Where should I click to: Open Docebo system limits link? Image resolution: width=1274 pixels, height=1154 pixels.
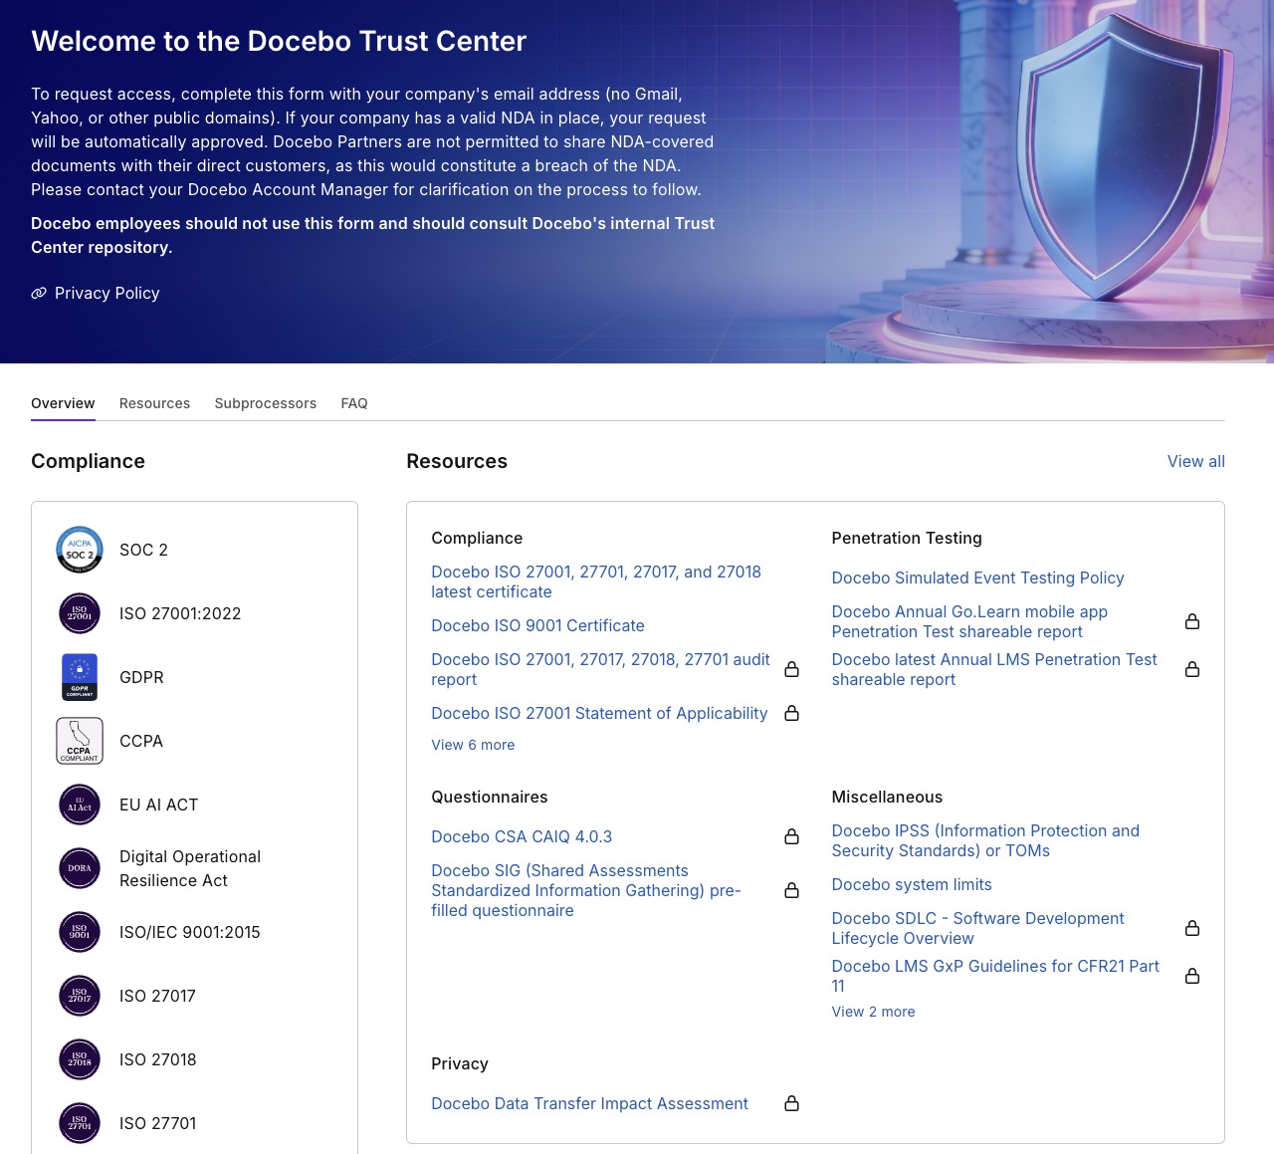click(x=912, y=884)
